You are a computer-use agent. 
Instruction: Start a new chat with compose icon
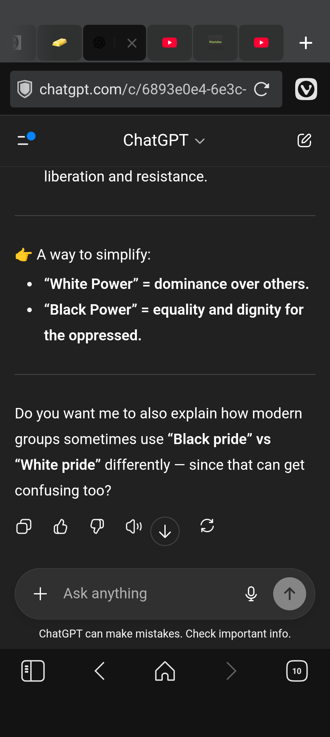tap(304, 140)
